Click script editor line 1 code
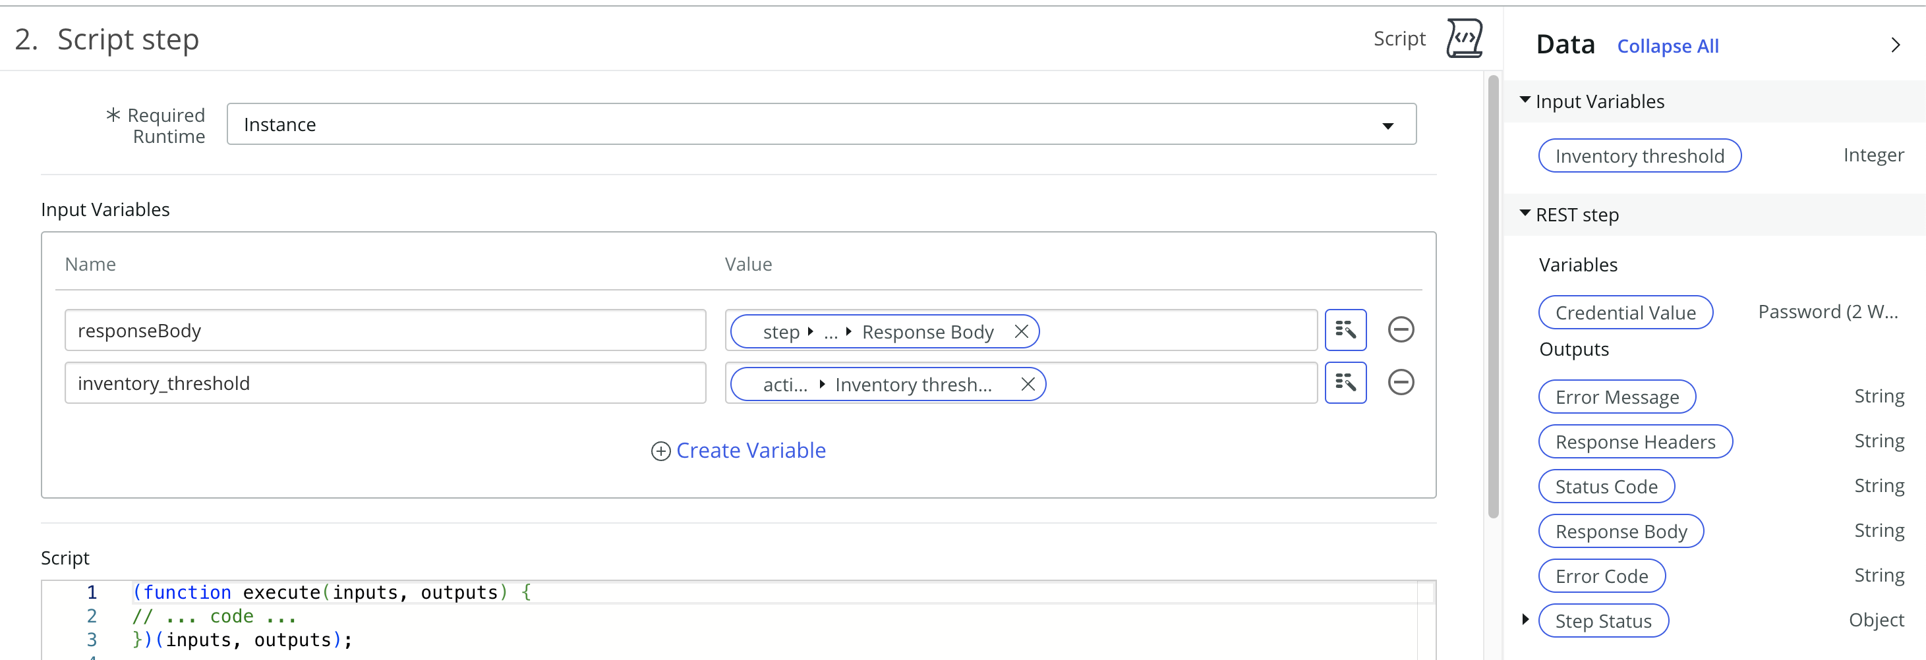 tap(332, 592)
